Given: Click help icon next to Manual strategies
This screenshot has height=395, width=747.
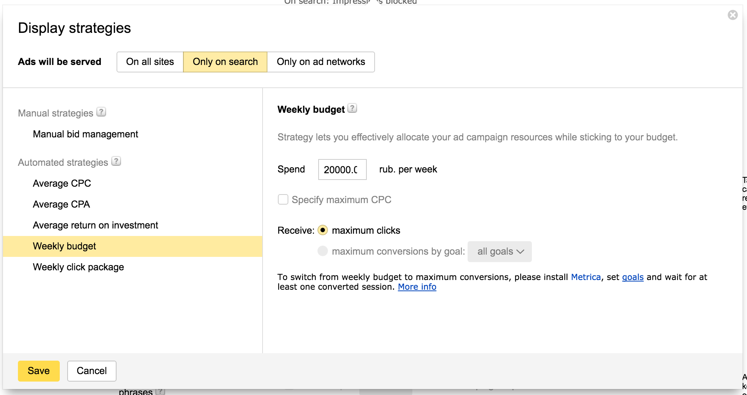Looking at the screenshot, I should 101,112.
